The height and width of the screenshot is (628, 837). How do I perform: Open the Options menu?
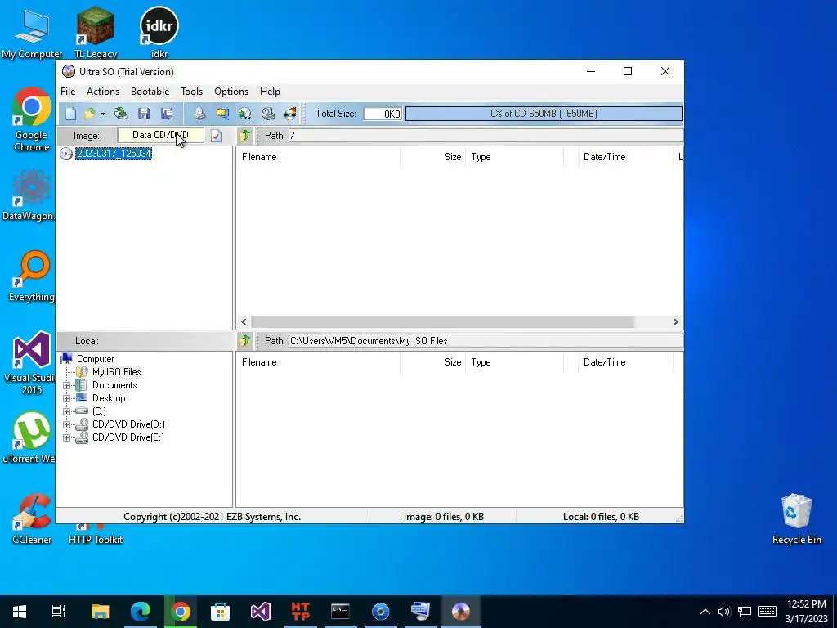(231, 92)
